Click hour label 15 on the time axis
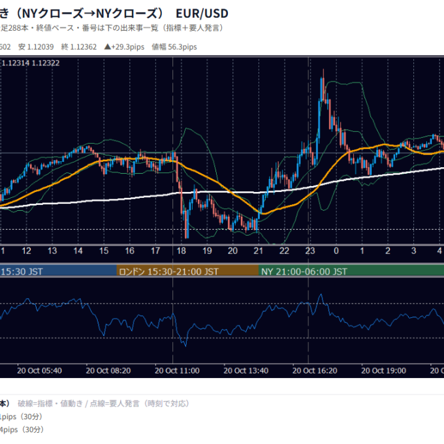The image size is (444, 444). (104, 251)
